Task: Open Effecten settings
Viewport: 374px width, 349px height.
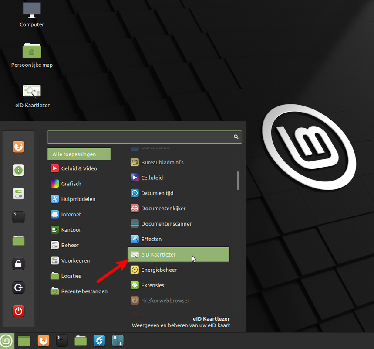Action: pyautogui.click(x=179, y=239)
